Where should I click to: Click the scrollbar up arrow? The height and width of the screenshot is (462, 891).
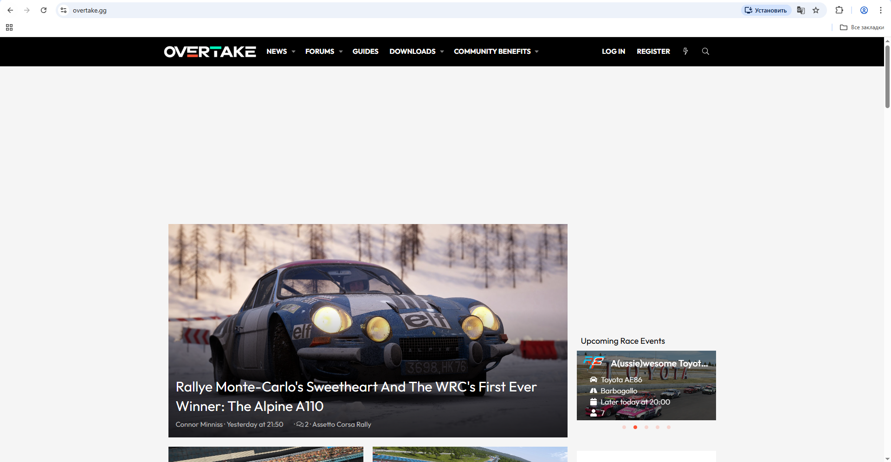(x=887, y=41)
